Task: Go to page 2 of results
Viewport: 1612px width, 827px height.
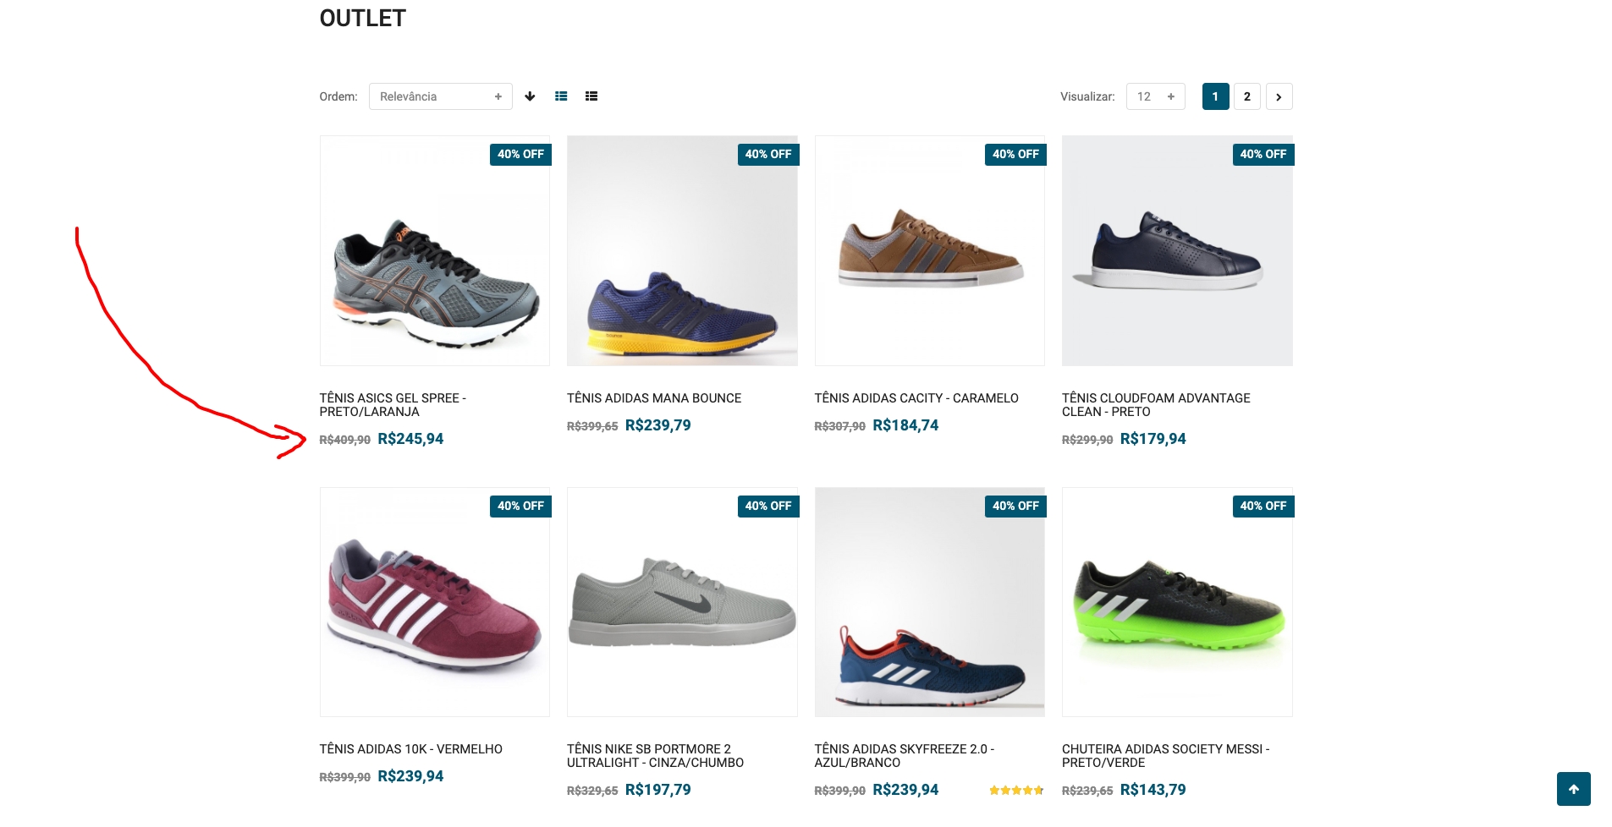Action: (1246, 96)
